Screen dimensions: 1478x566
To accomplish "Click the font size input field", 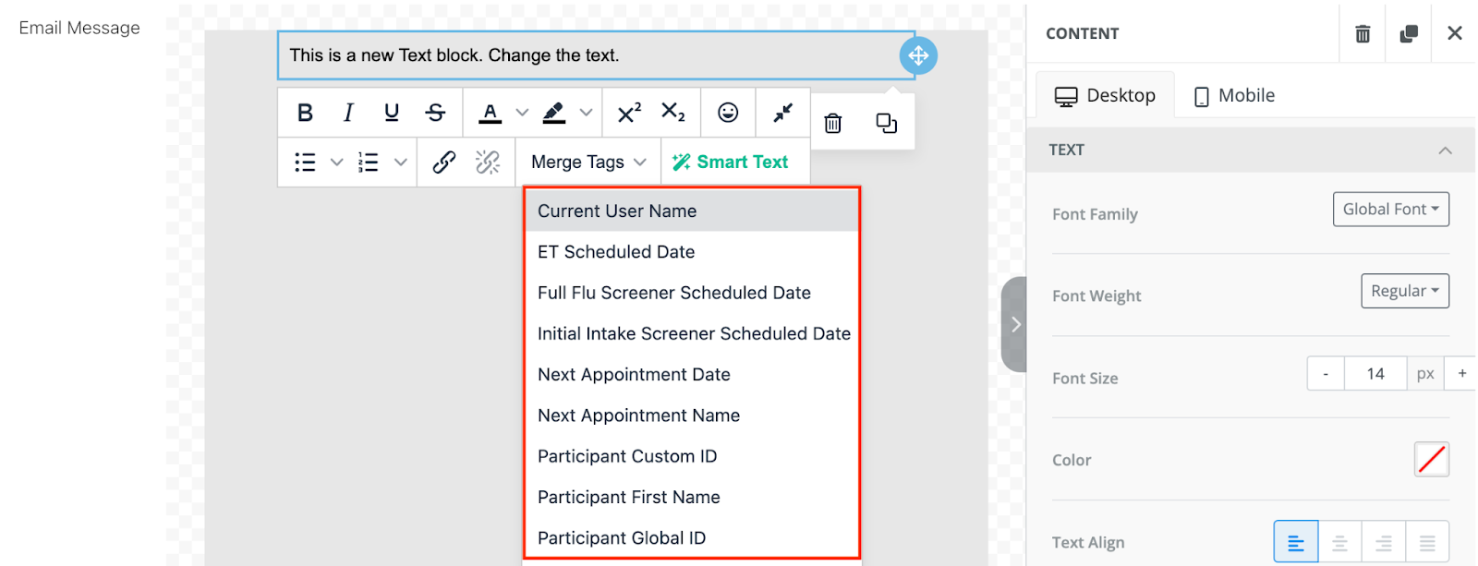I will pyautogui.click(x=1375, y=374).
